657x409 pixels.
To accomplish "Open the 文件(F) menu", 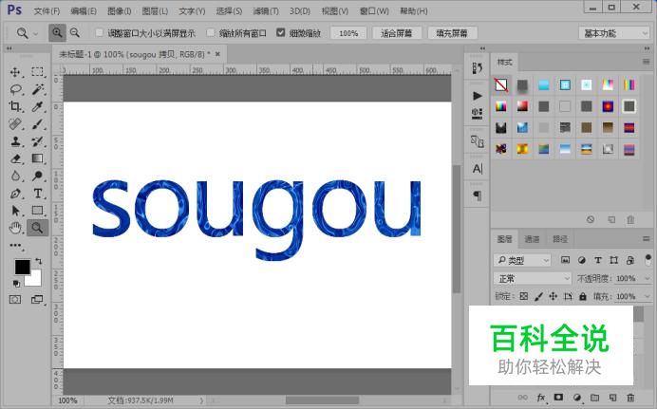I will (x=47, y=10).
